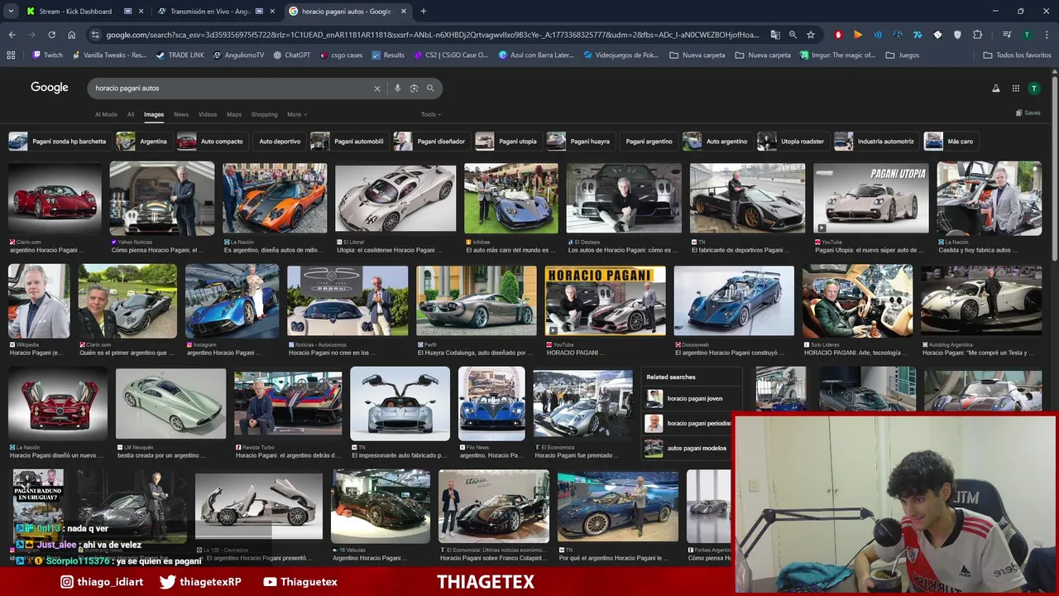Image resolution: width=1059 pixels, height=596 pixels.
Task: Select the Pagani diseñador filter chip
Action: tap(430, 142)
